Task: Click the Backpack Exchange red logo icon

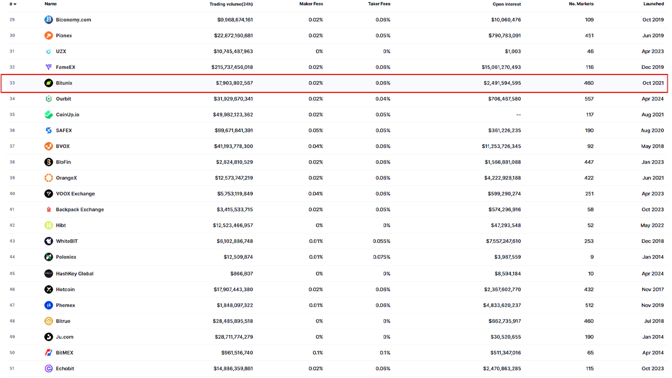Action: (49, 209)
